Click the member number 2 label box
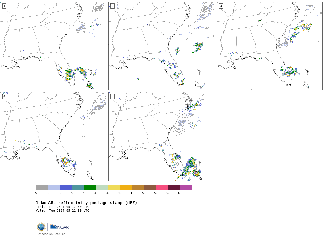 (x=112, y=6)
